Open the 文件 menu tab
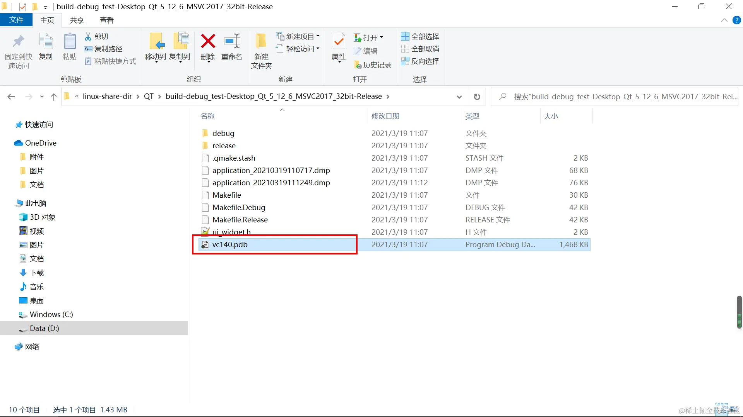The image size is (743, 417). coord(16,20)
